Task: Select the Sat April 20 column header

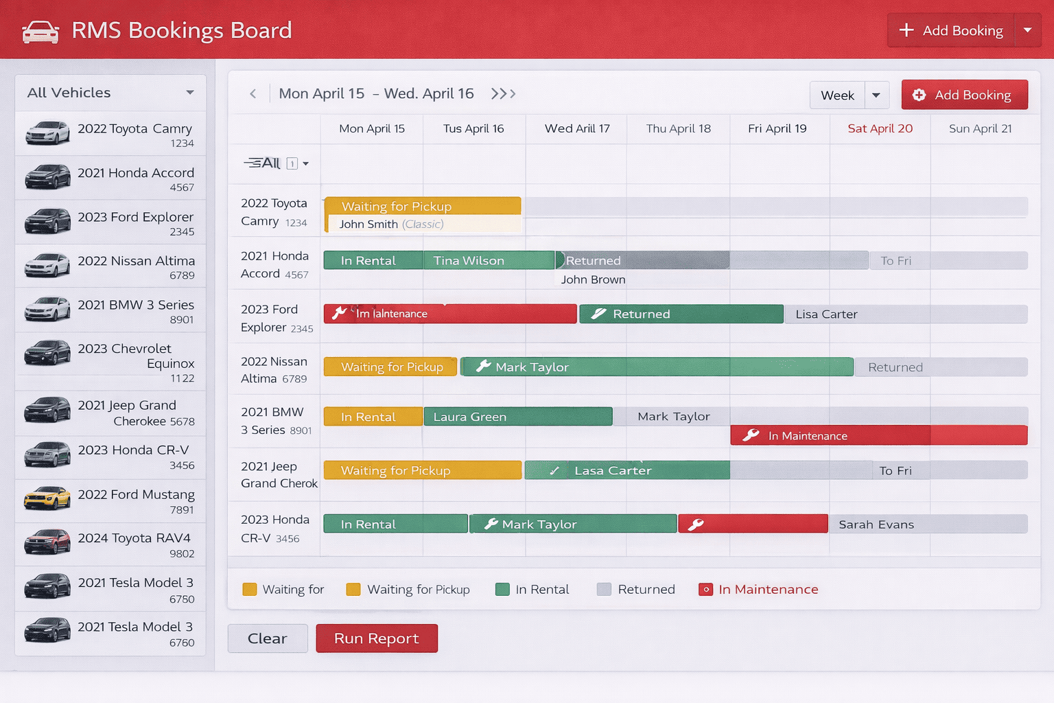Action: (x=880, y=128)
